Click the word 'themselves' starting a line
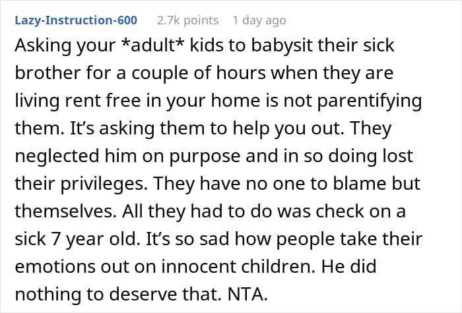Viewport: 462px width, 313px height. click(65, 211)
